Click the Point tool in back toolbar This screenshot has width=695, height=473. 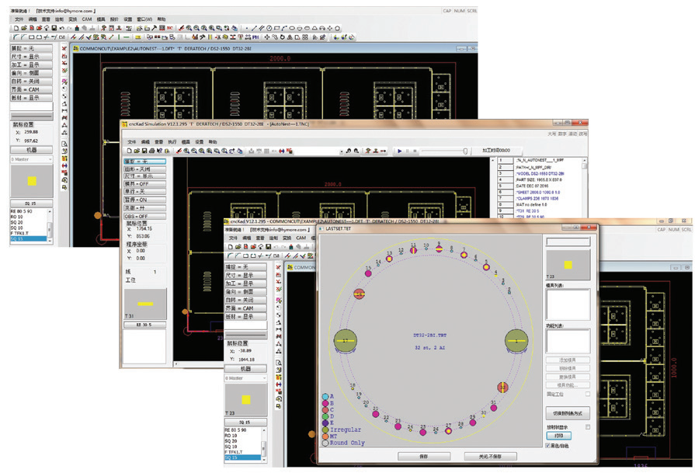246,28
